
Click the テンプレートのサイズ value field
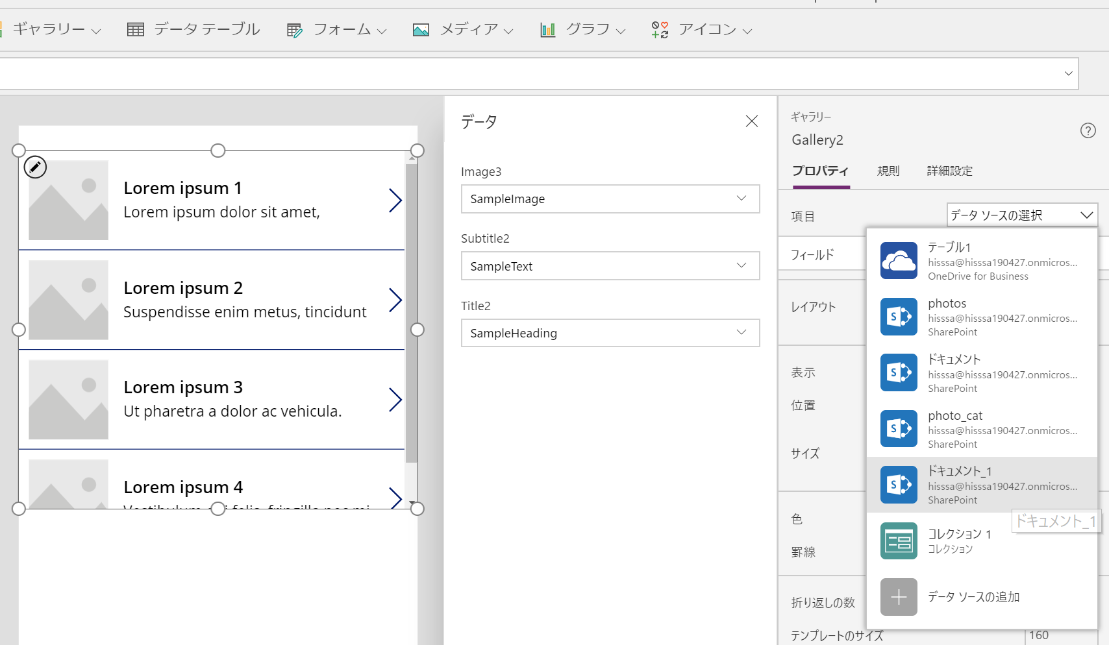(1061, 636)
